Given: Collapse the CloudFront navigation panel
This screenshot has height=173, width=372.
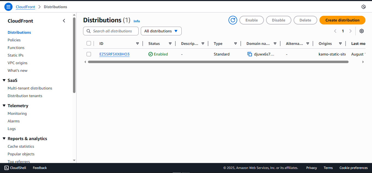Looking at the screenshot, I should [64, 20].
